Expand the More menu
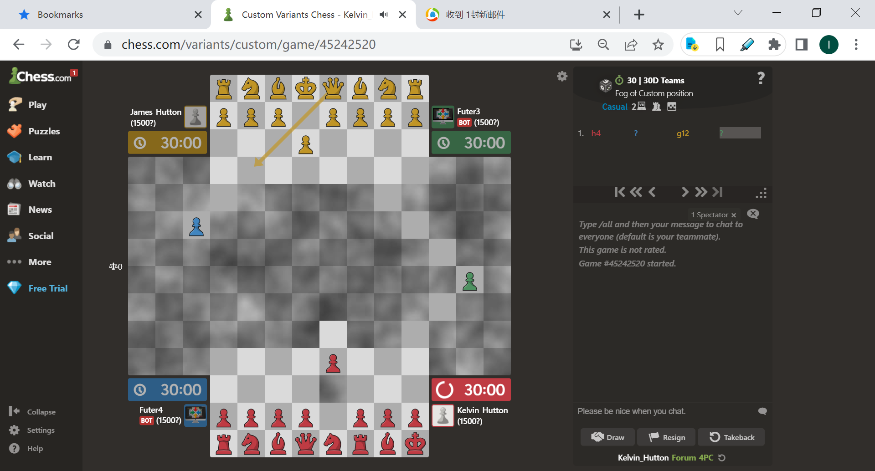 (30, 262)
